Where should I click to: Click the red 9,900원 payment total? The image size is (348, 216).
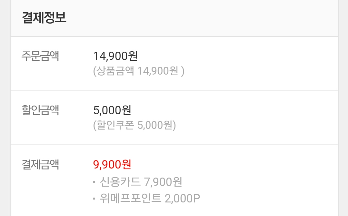(112, 165)
